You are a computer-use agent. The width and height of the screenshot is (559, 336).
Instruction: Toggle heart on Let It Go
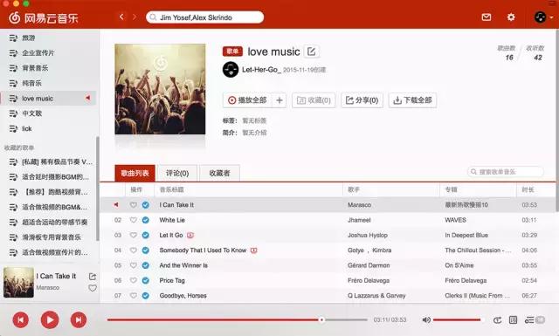pos(134,235)
